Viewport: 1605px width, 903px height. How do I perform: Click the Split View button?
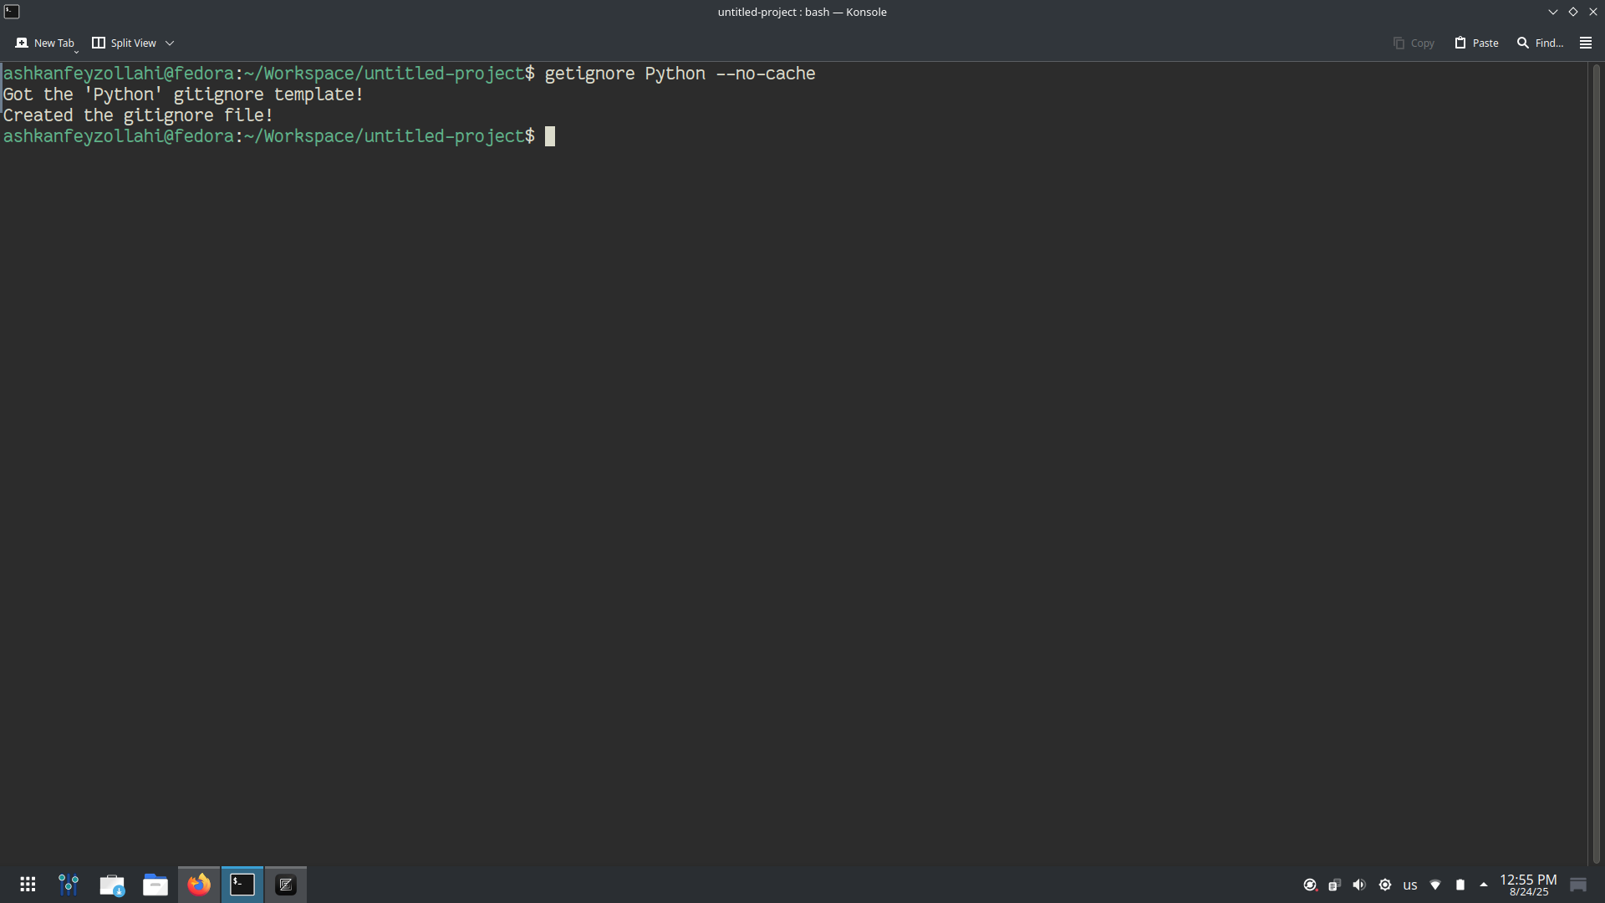click(124, 43)
